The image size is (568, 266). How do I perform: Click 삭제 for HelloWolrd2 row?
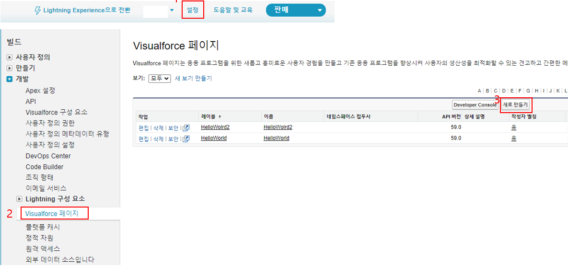[158, 127]
